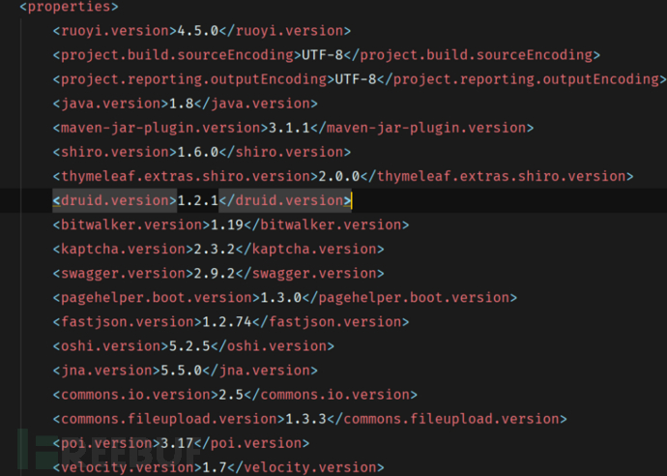
Task: Place cursor at the closing druid.version tag
Action: 284,200
